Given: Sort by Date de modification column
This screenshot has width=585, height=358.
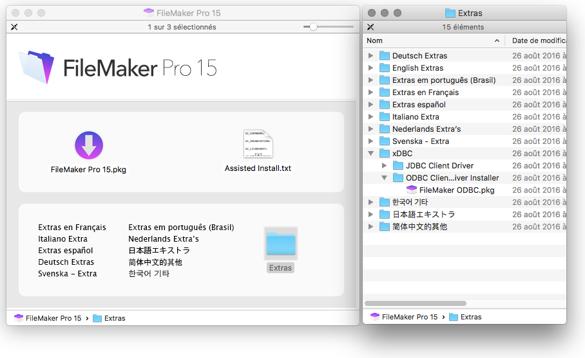Looking at the screenshot, I should (536, 40).
